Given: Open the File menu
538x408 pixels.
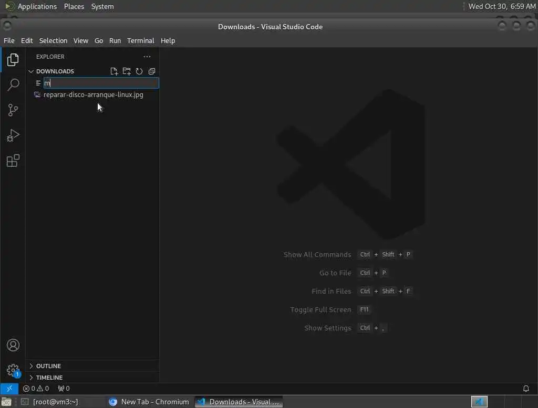Looking at the screenshot, I should coord(9,40).
